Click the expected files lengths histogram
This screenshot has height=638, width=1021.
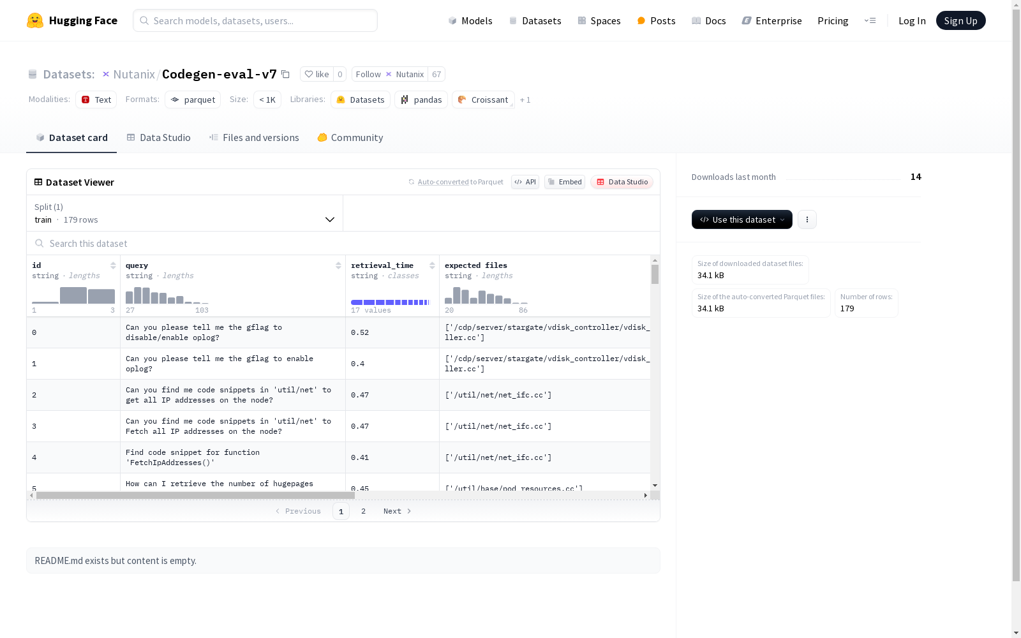(486, 295)
